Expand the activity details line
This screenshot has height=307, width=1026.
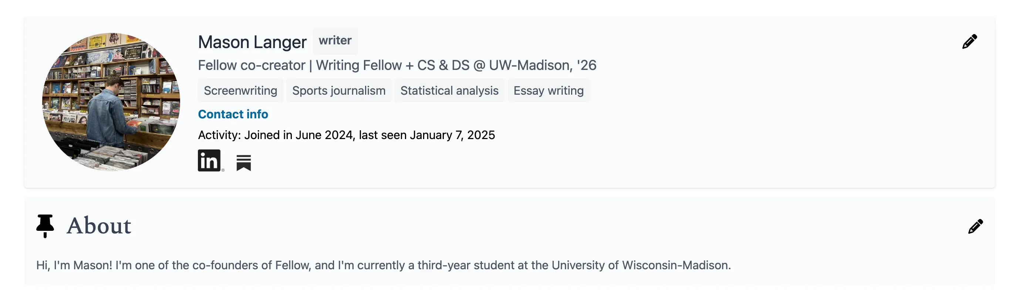coord(347,135)
